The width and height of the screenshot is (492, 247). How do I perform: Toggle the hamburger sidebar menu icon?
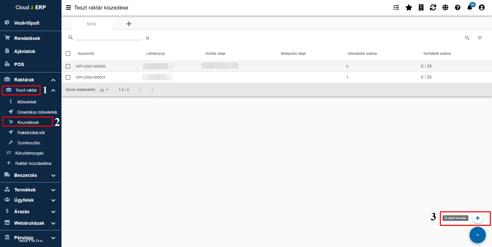coord(68,8)
